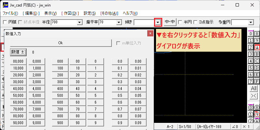Screen dimensions: 260x130
Task: Click the Ok button in 数値入力 dialog
Action: pos(61,43)
